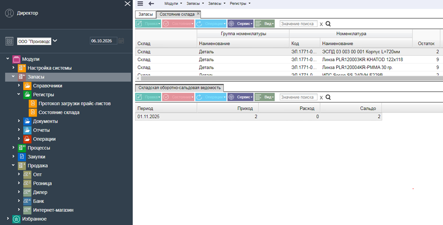The image size is (443, 225).
Task: Click the Настройка системы icon
Action: tap(22, 68)
